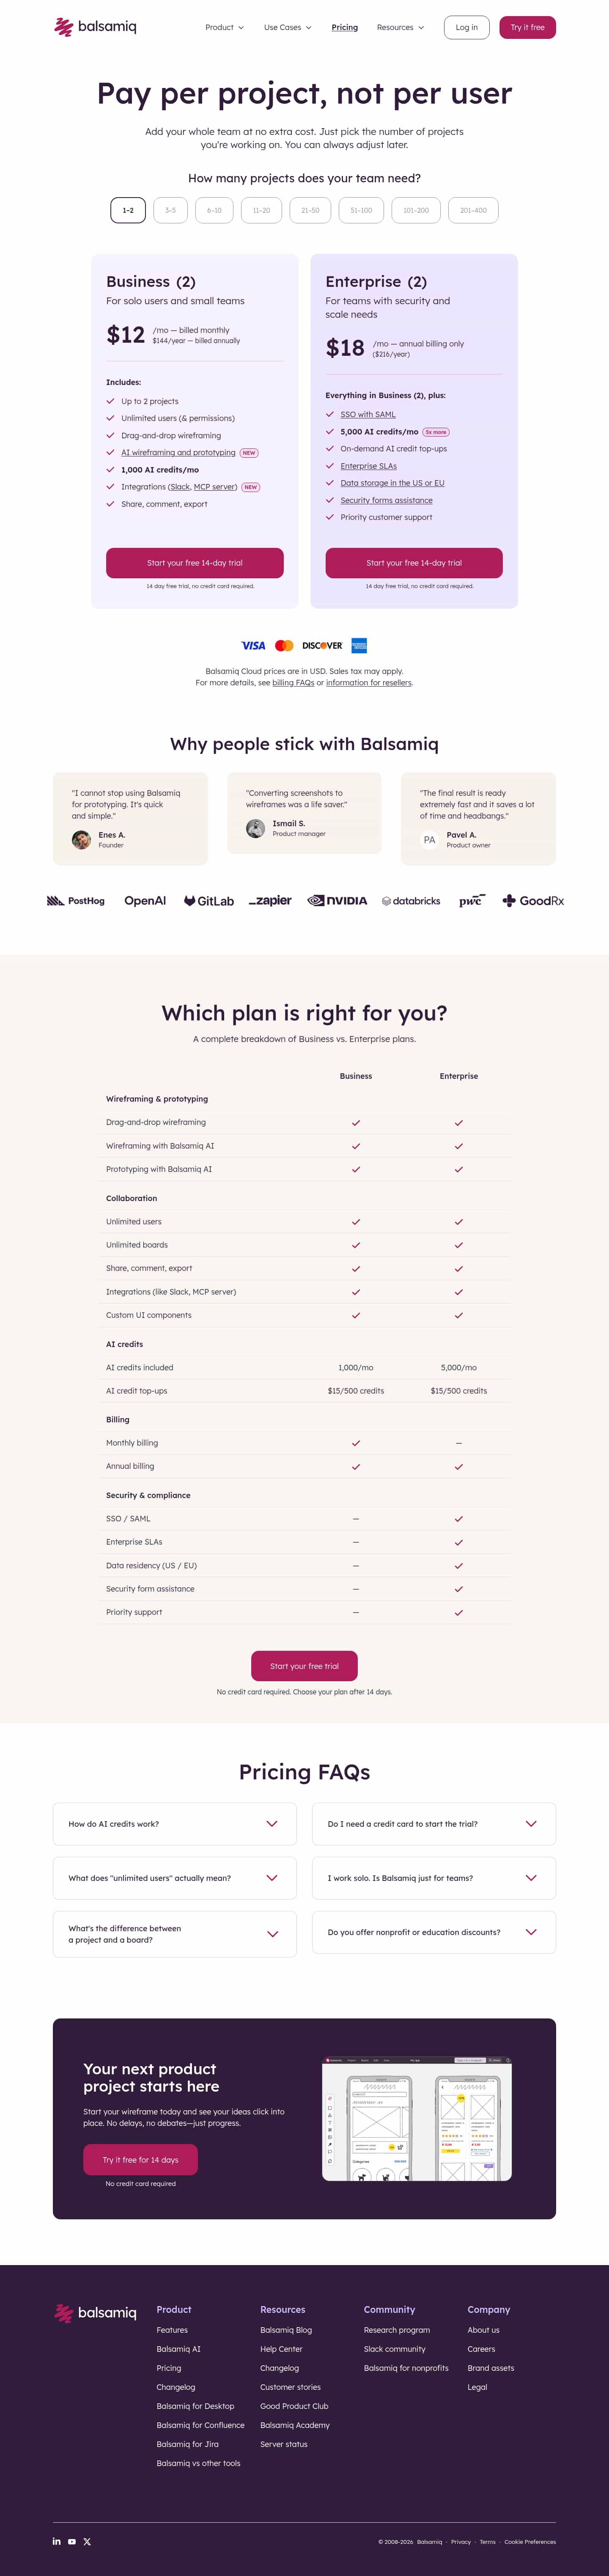609x2576 pixels.
Task: Click the Log in button
Action: pyautogui.click(x=467, y=27)
